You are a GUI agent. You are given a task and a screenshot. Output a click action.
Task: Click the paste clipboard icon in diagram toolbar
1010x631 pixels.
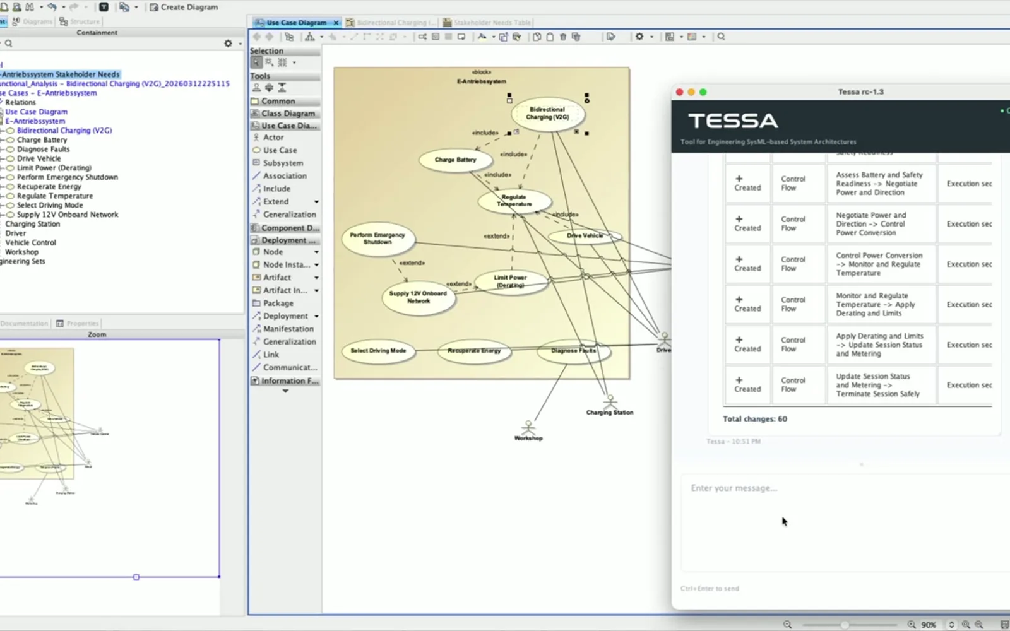pos(550,37)
